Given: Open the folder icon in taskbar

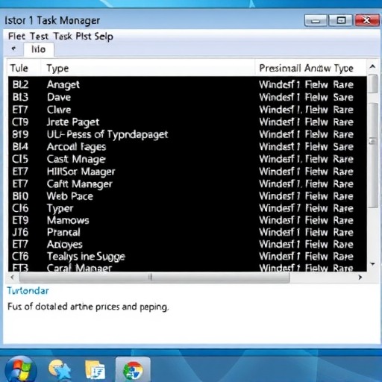Looking at the screenshot, I should tap(95, 371).
